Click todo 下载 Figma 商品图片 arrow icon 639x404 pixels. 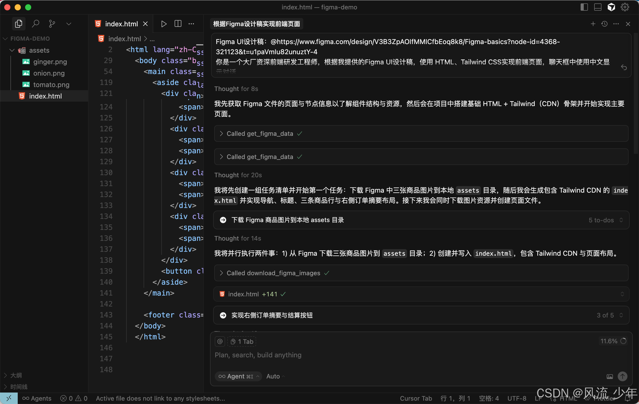pyautogui.click(x=223, y=220)
